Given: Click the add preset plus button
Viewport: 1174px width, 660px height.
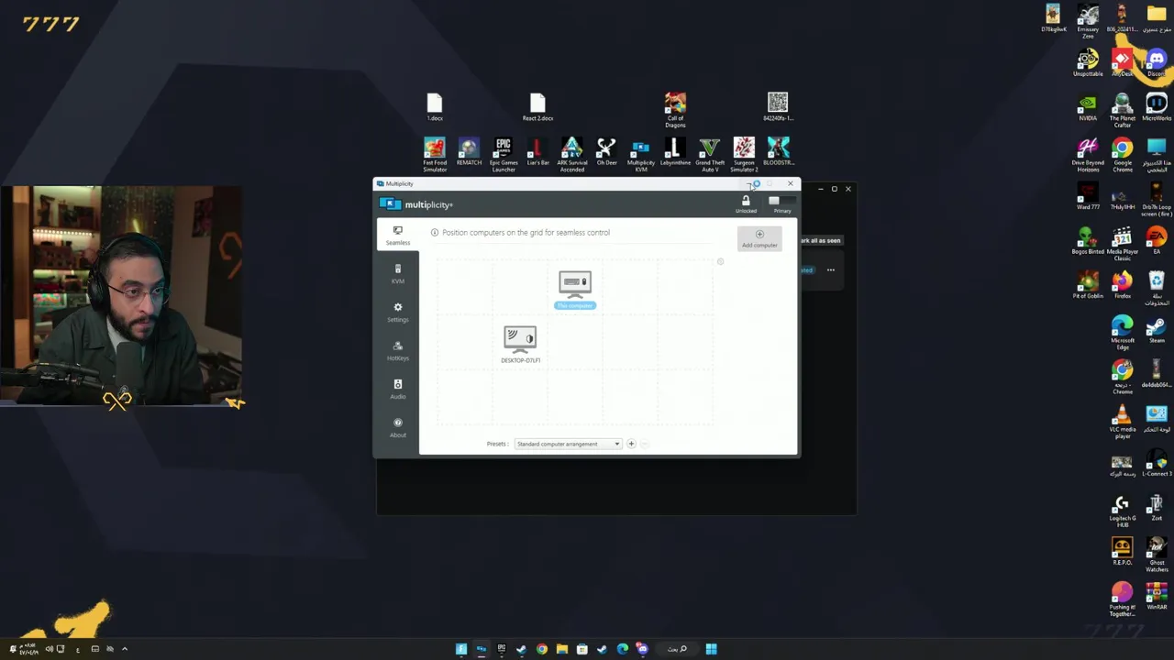Looking at the screenshot, I should click(x=631, y=444).
